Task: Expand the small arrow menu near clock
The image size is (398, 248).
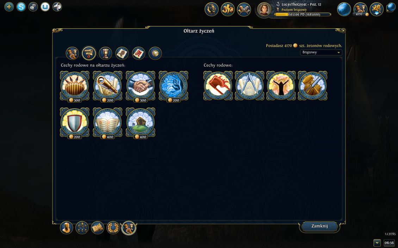Action: tap(377, 243)
